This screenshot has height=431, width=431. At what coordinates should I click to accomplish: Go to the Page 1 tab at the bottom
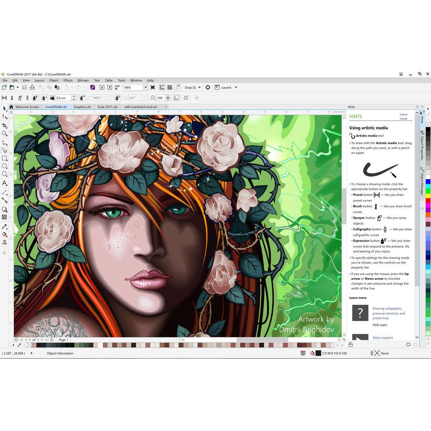(x=63, y=340)
